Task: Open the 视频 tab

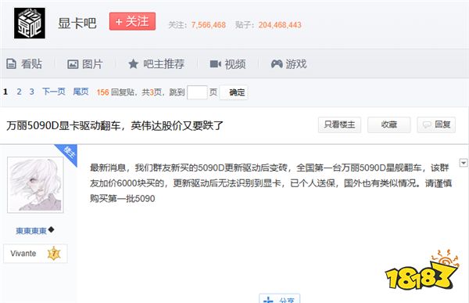Action: click(x=228, y=64)
